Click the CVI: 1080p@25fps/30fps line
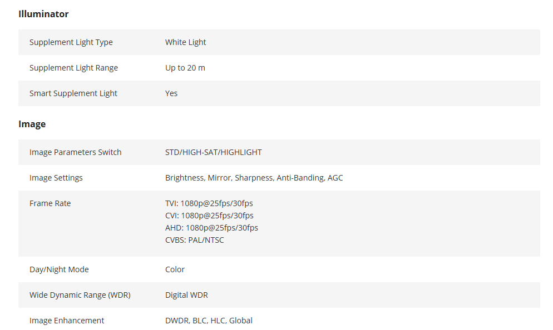 209,216
